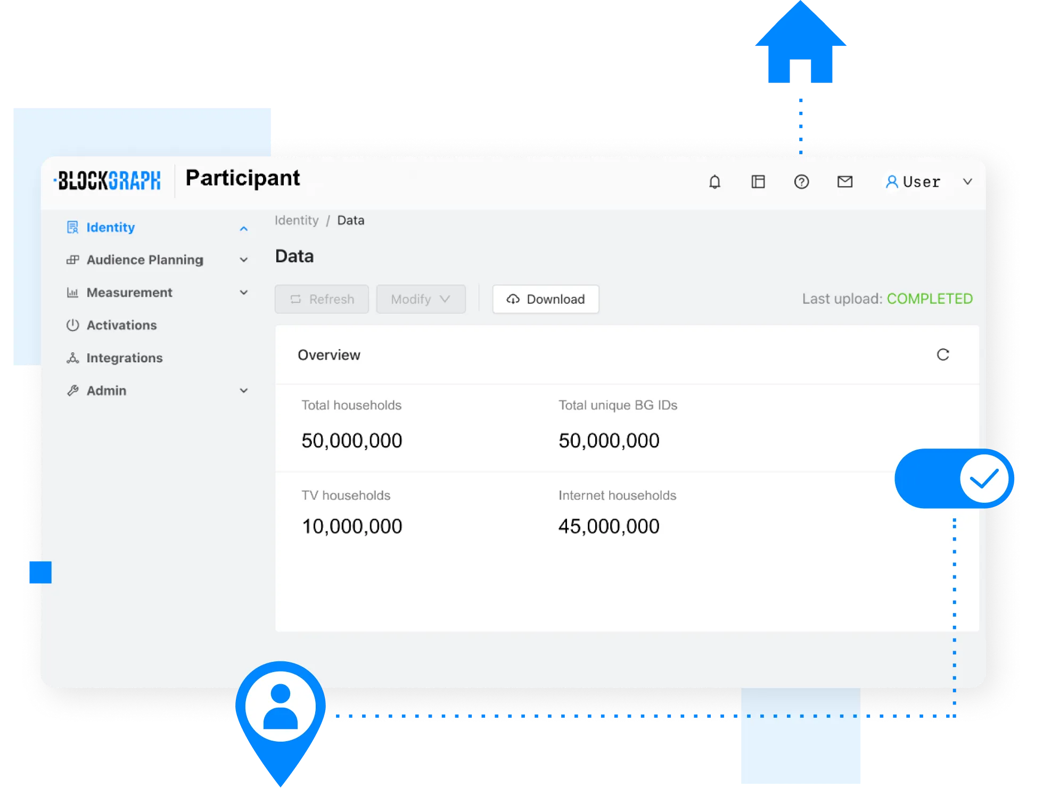
Task: Click the help question mark icon
Action: (801, 182)
